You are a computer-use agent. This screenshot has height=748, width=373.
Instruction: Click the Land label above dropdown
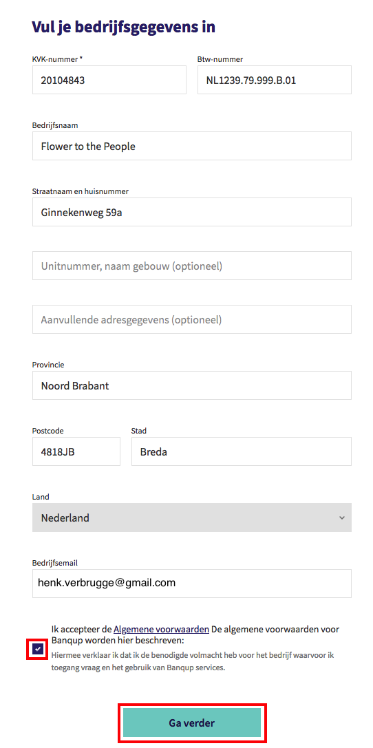tap(41, 497)
